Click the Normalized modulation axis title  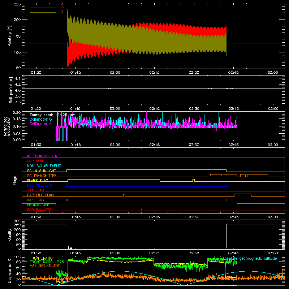pos(7,126)
